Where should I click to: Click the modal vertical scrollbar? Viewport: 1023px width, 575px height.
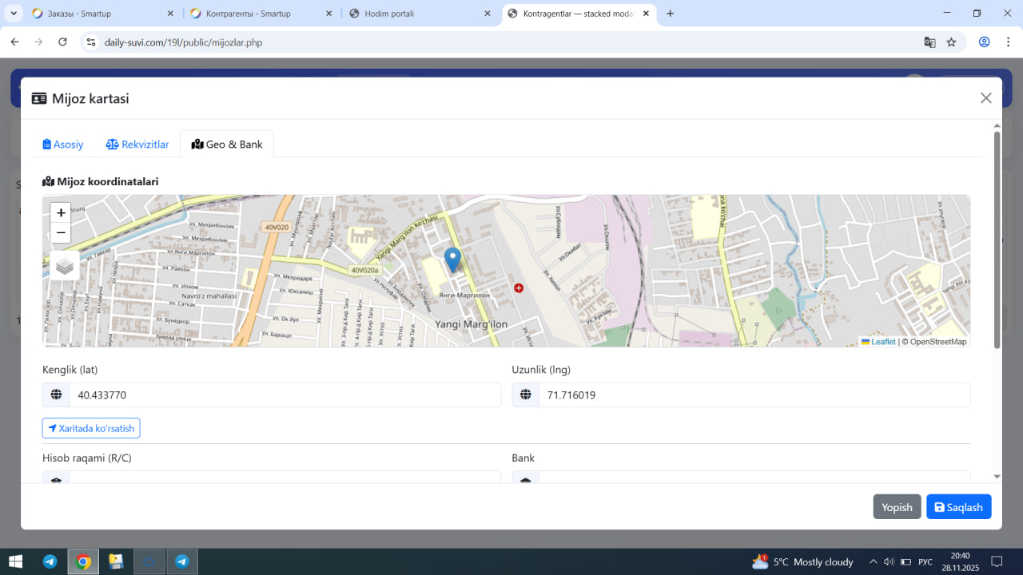pyautogui.click(x=997, y=240)
